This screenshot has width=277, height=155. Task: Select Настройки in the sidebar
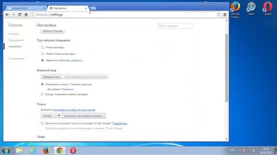click(15, 46)
